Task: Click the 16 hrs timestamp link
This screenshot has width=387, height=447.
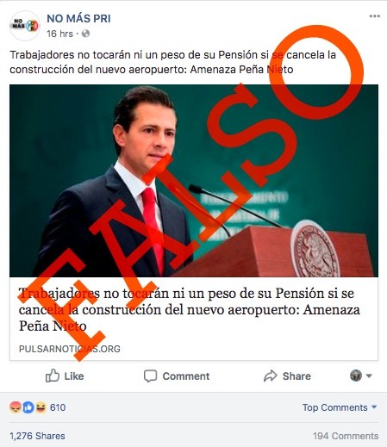Action: point(59,34)
